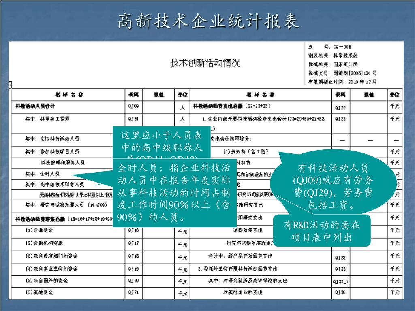This screenshot has height=311, width=415.
Task: Click the 全时人员 definition callout box
Action: [175, 193]
